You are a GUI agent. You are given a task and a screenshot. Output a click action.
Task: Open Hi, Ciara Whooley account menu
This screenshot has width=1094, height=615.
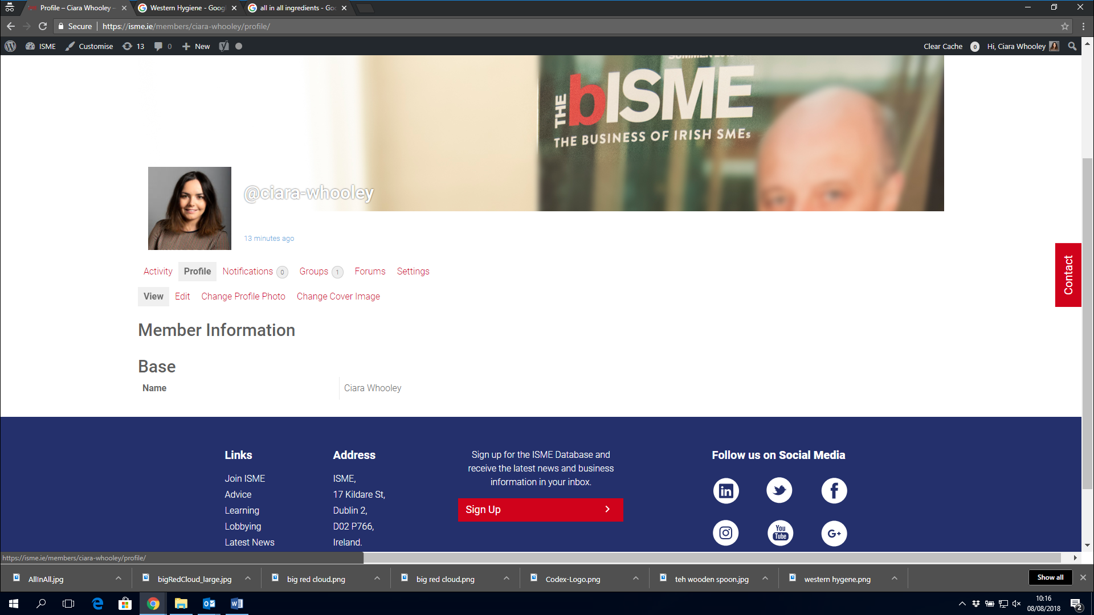click(1022, 46)
